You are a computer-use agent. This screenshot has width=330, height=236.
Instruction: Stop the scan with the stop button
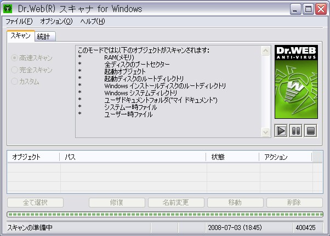(x=311, y=131)
